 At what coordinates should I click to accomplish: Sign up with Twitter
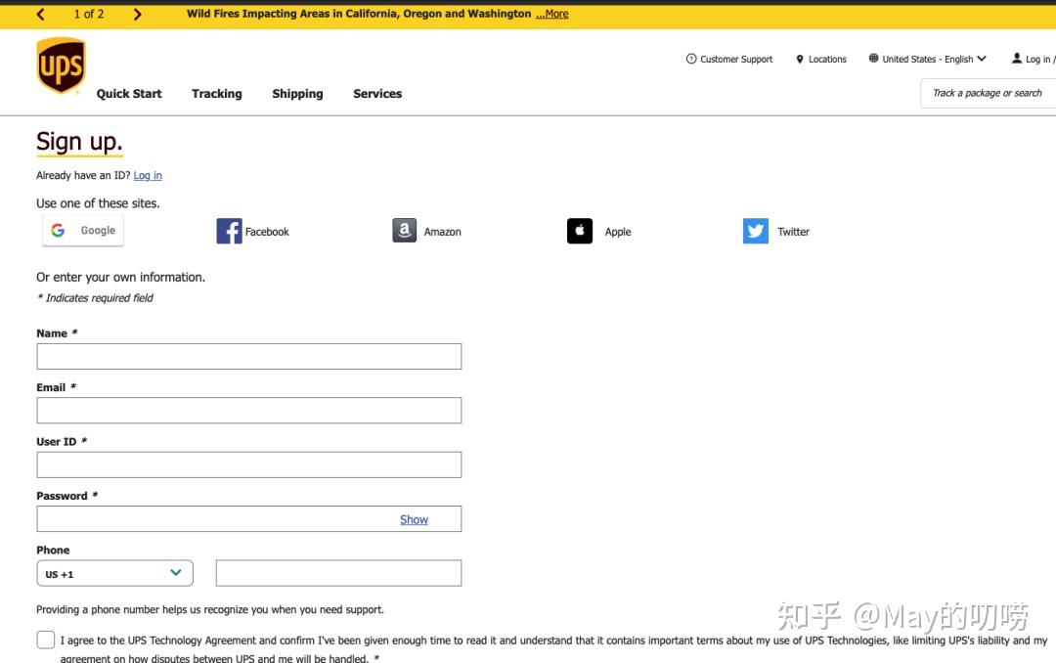coord(775,231)
